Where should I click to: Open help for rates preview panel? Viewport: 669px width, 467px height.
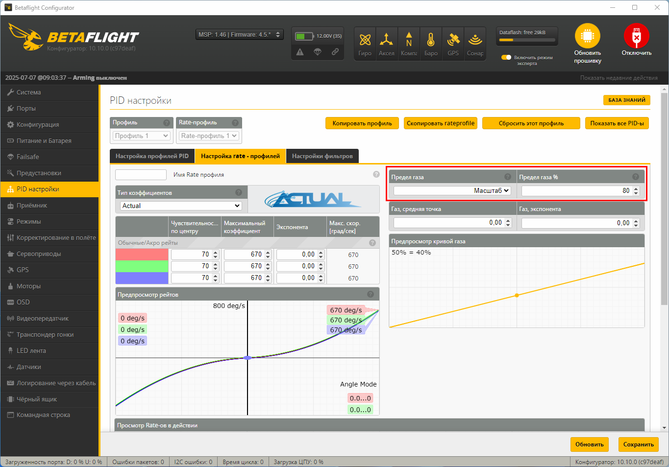point(371,294)
